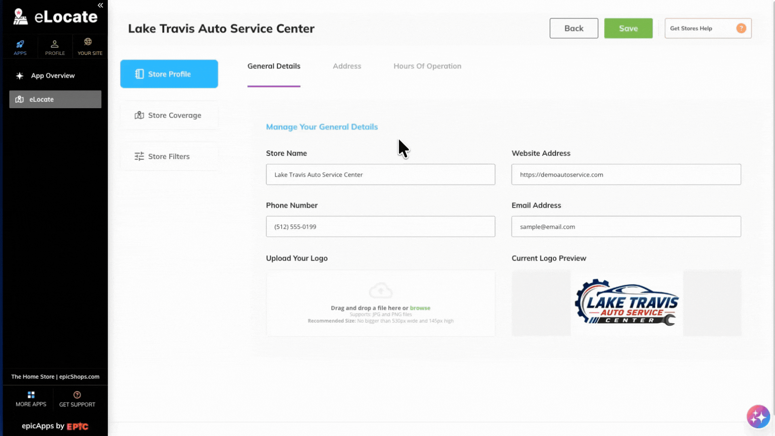Open the Your Site globe icon

tap(88, 42)
